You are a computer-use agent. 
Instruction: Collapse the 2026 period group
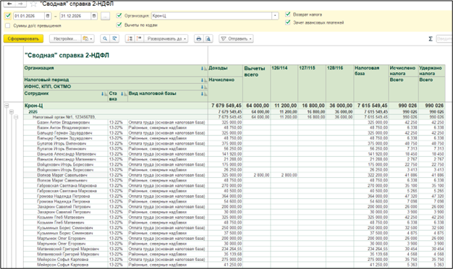point(12,111)
